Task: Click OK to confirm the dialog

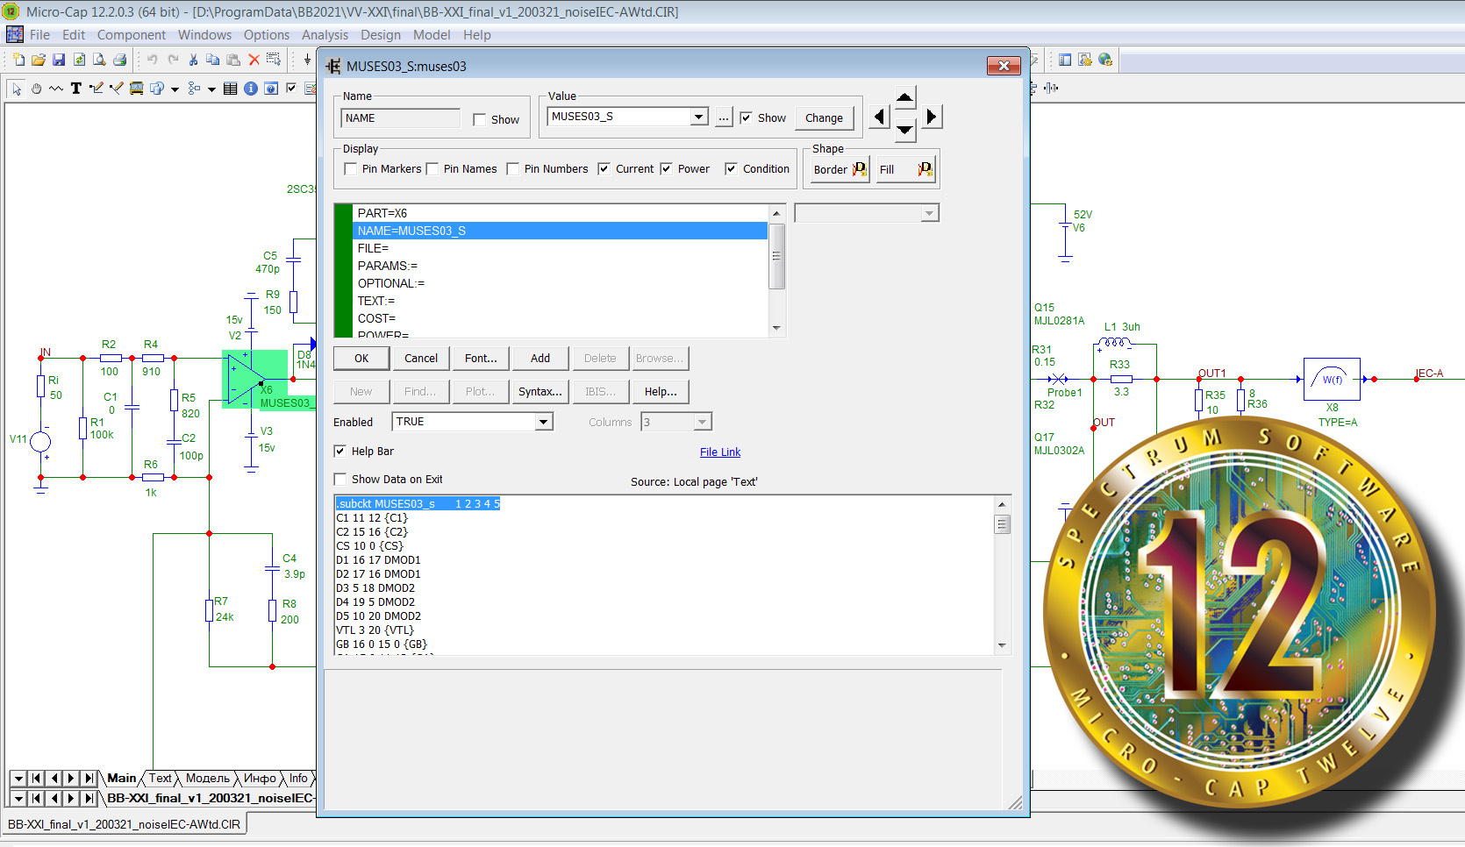Action: tap(361, 359)
